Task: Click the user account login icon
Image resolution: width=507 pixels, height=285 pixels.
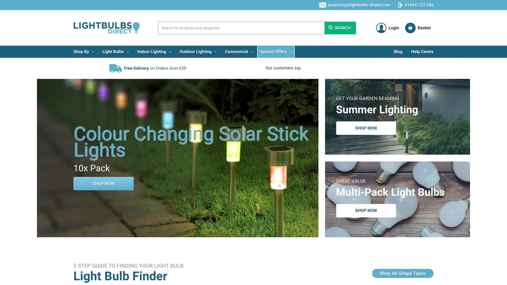Action: (381, 27)
